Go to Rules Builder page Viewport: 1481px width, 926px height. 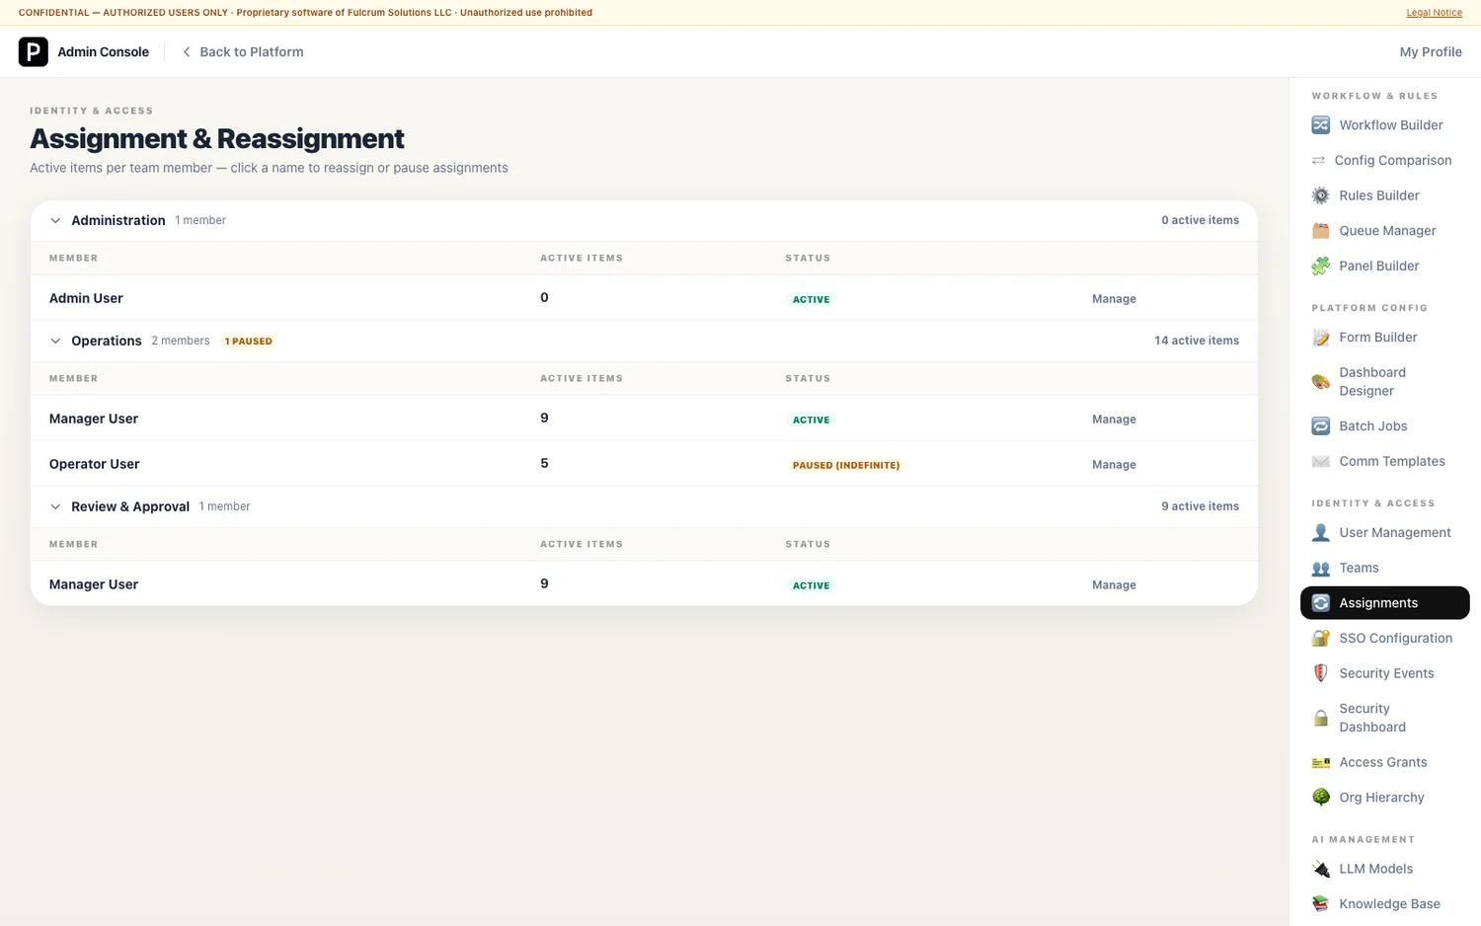1384,195
